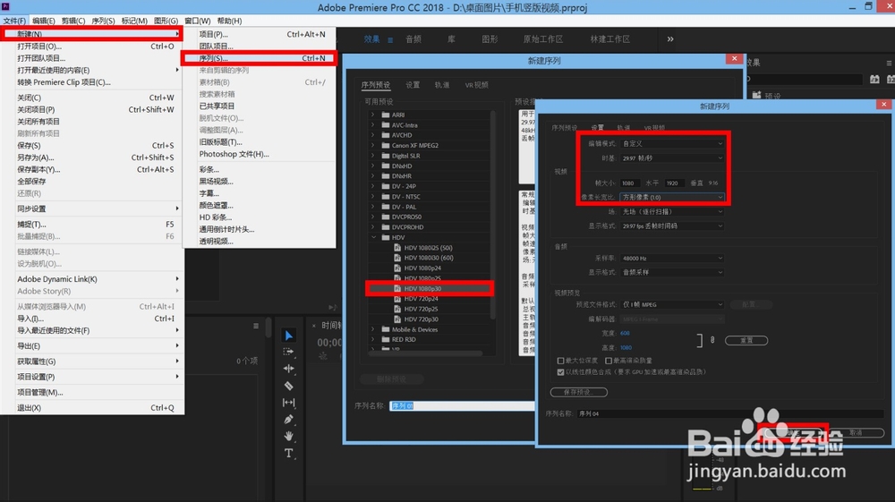Open the 效果 workspace panel menu icon

tap(390, 40)
